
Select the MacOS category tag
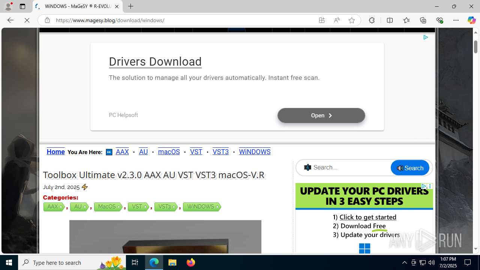click(x=108, y=207)
